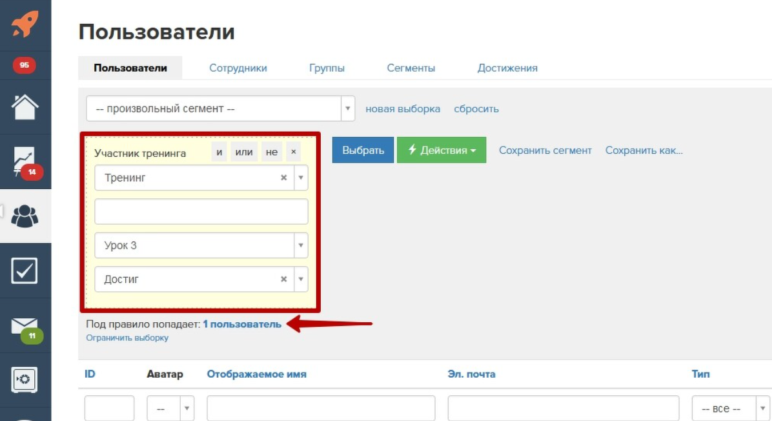Image resolution: width=772 pixels, height=421 pixels.
Task: Sort by the ID column header
Action: tap(90, 374)
